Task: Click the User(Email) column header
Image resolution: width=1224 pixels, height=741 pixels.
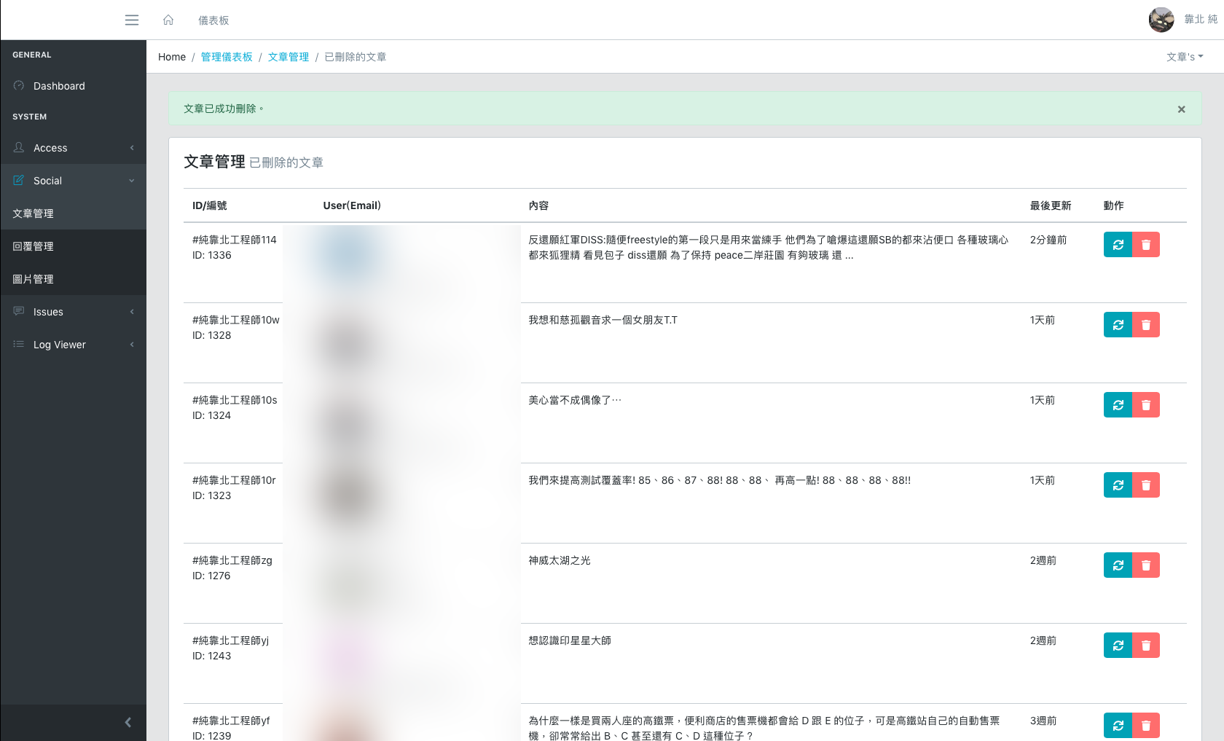Action: click(x=352, y=205)
